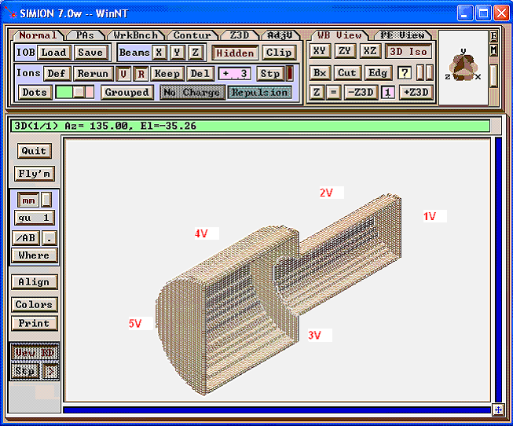This screenshot has height=426, width=513.
Task: Switch to the PE View tab
Action: point(402,35)
